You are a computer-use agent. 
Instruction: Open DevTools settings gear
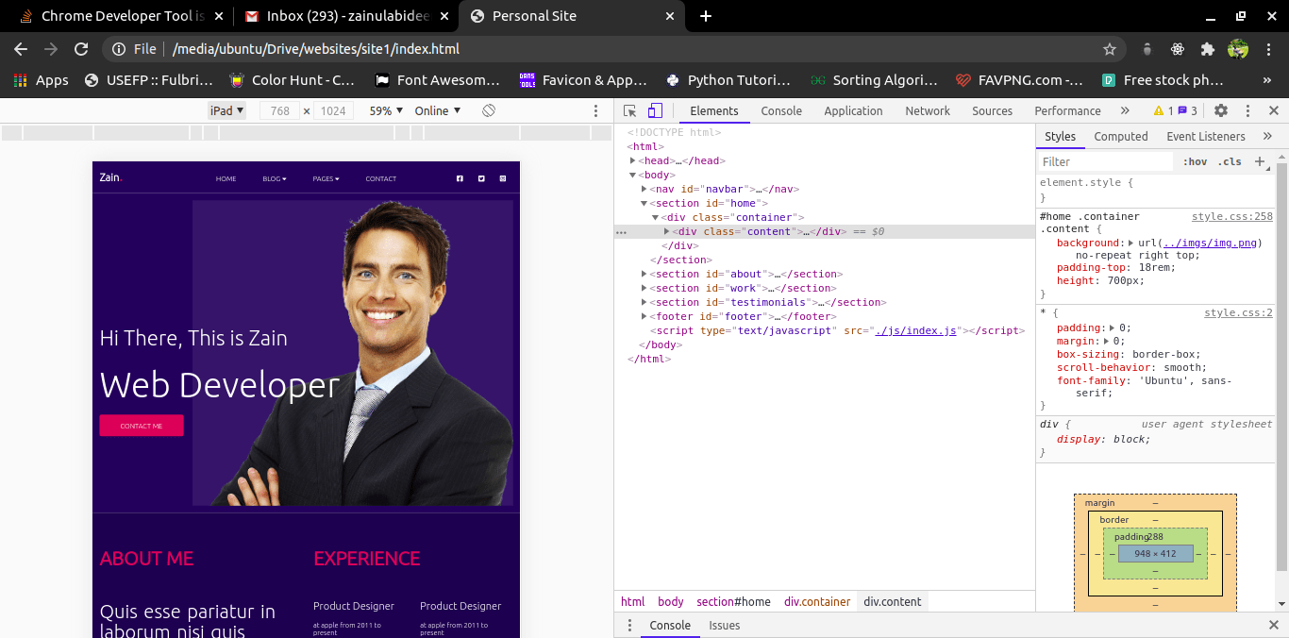[1221, 110]
